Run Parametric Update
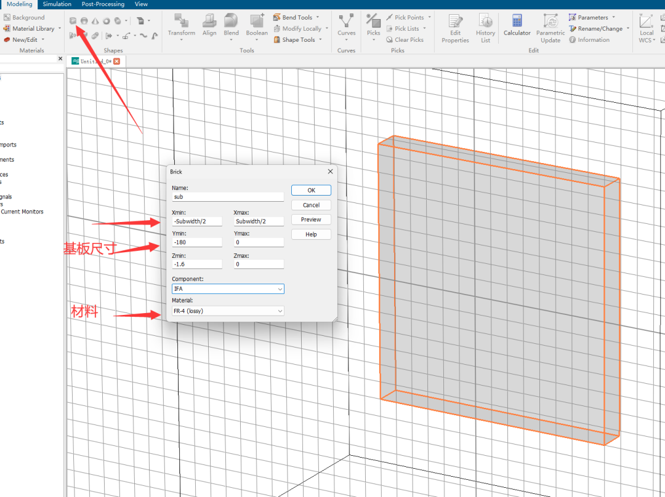Screen dimensions: 665x497 tap(550, 28)
